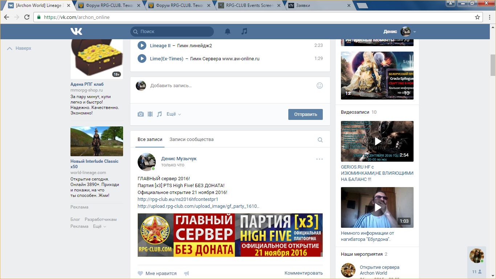
Task: Bookmark this page with star icon
Action: click(x=477, y=17)
